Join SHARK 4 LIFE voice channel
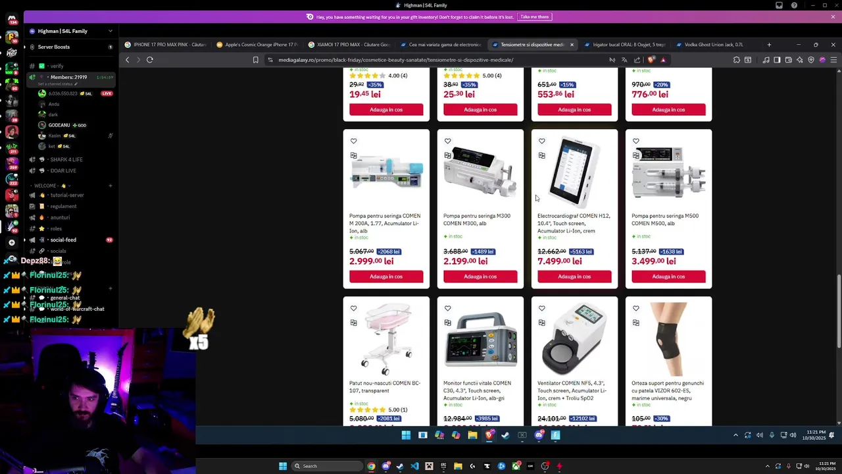The image size is (842, 474). pos(71,159)
